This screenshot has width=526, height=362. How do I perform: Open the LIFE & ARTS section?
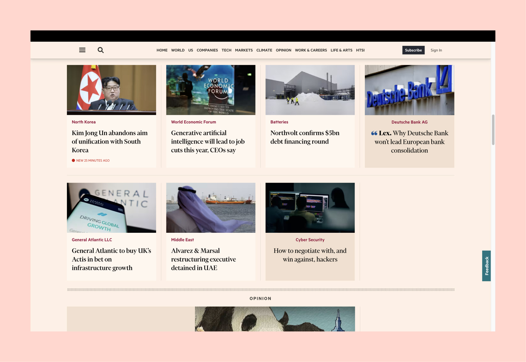click(x=342, y=50)
